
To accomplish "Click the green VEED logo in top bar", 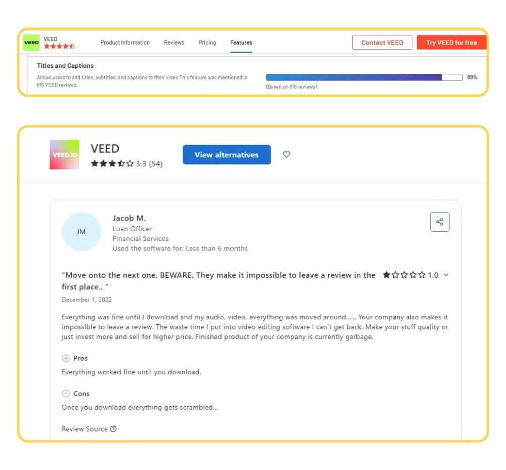I will point(31,42).
